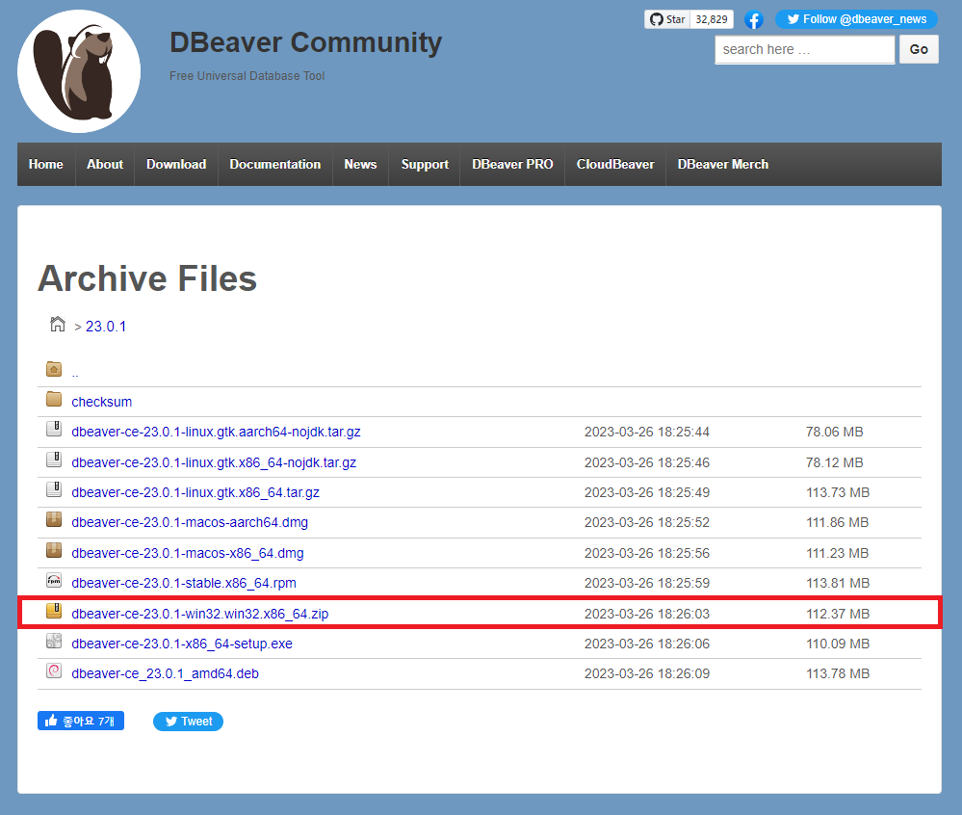
Task: Click the DBeaver beaver logo
Action: pos(79,71)
